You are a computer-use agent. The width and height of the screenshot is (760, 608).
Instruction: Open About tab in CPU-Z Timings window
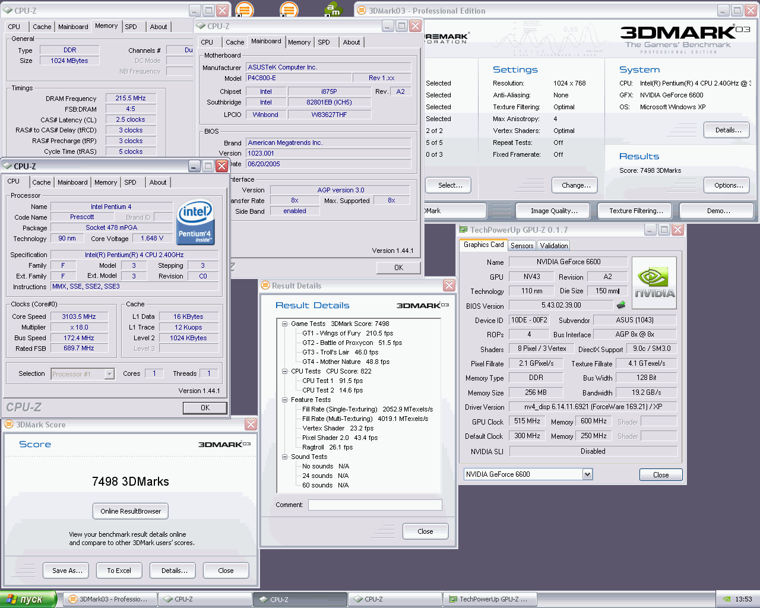point(159,27)
